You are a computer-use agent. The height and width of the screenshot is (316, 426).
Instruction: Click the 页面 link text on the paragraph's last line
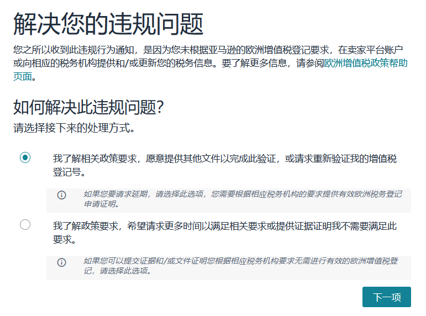(23, 77)
